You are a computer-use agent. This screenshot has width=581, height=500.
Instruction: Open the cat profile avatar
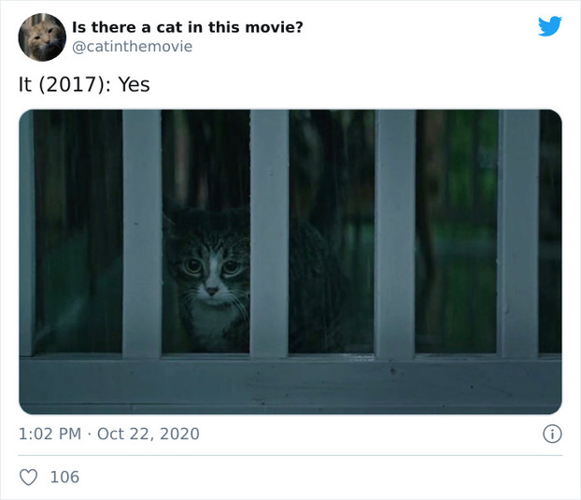pos(42,37)
